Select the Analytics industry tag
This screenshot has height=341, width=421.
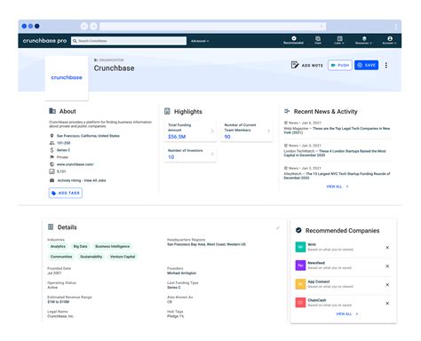(58, 246)
